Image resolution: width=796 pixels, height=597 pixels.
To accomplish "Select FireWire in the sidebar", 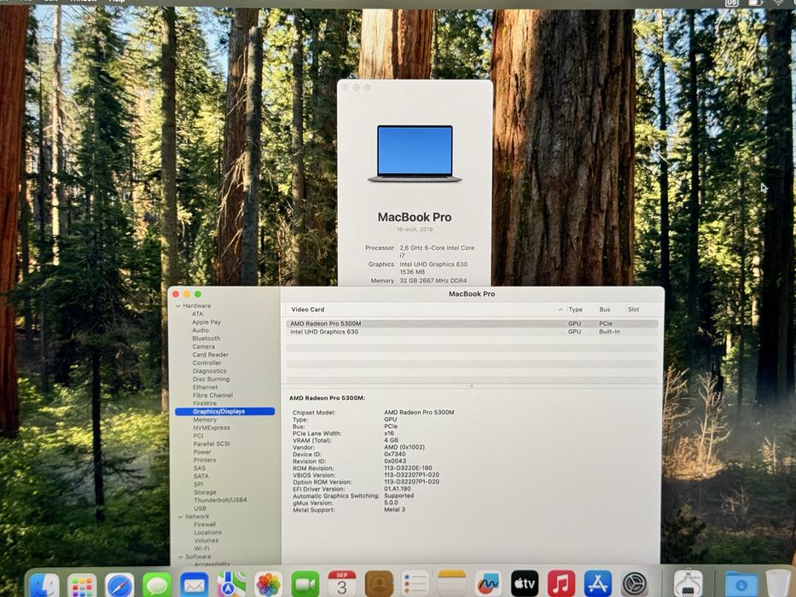I will (205, 403).
